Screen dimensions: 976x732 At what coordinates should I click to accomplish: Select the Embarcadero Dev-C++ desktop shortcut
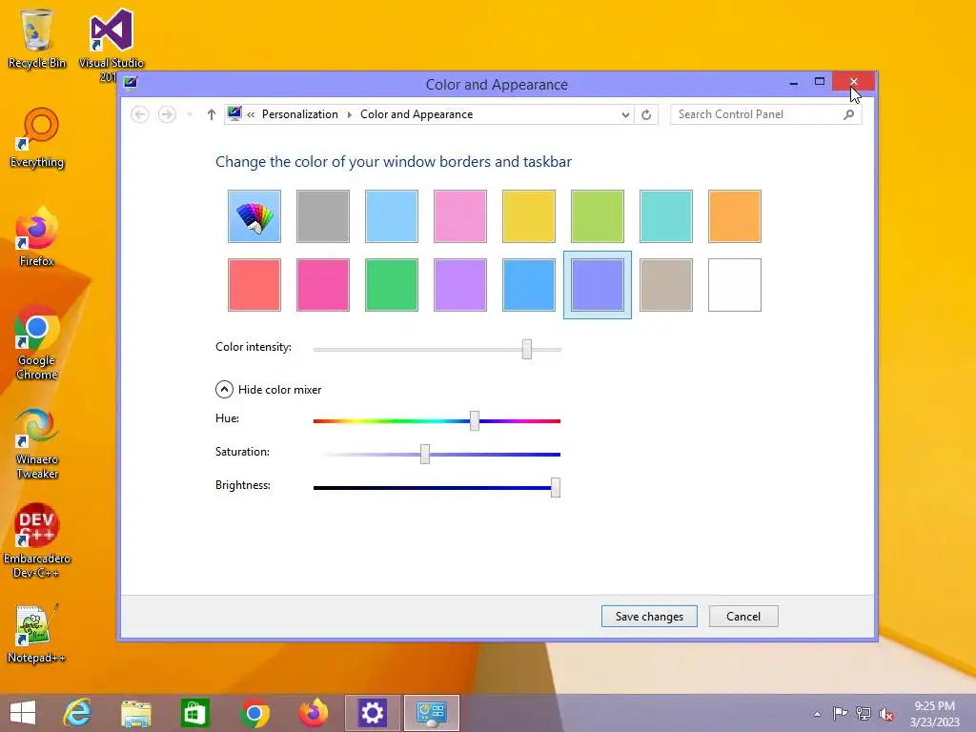point(37,541)
